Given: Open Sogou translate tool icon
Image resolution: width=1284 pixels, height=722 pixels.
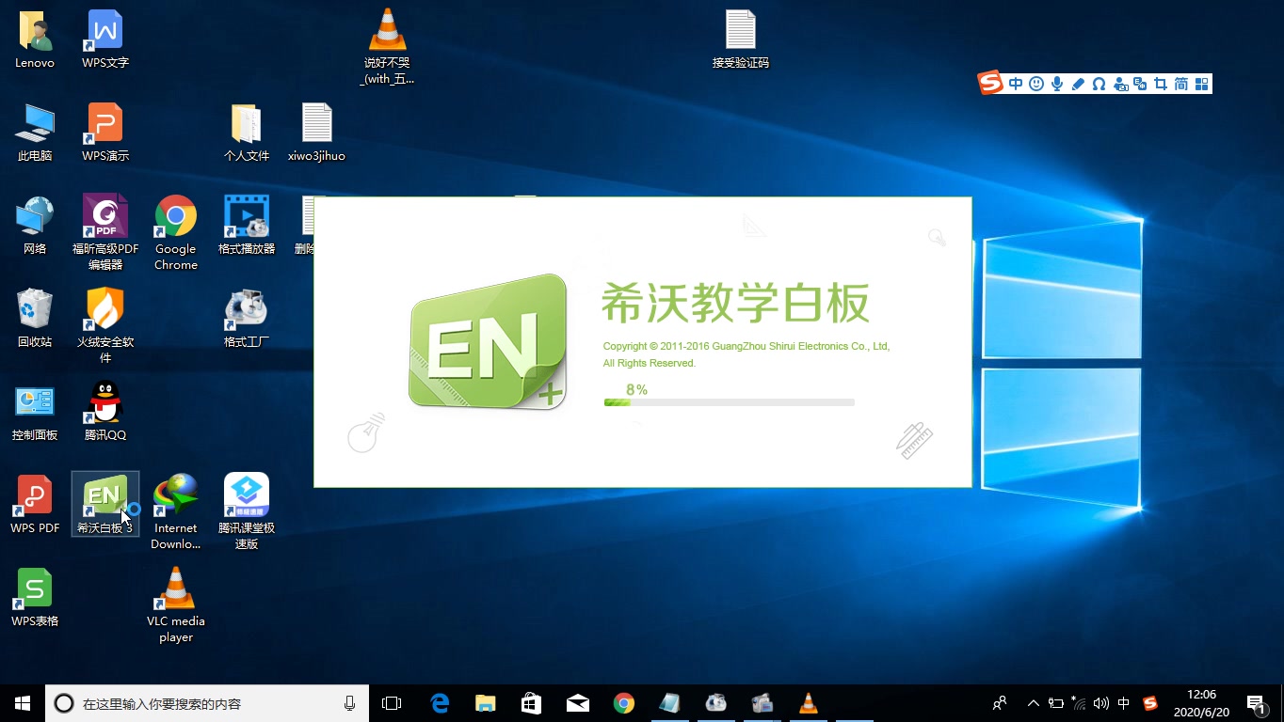Looking at the screenshot, I should (1140, 84).
